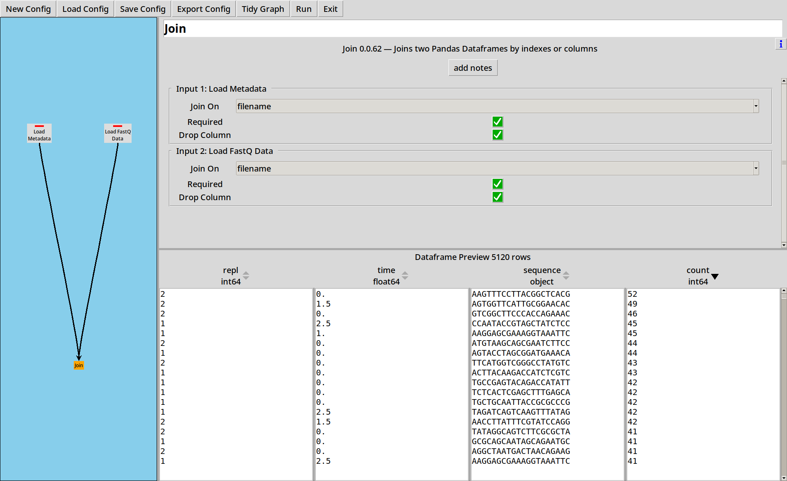Screen dimensions: 787x481
Task: Click the Dataframe Preview 5120 rows label
Action: point(473,257)
